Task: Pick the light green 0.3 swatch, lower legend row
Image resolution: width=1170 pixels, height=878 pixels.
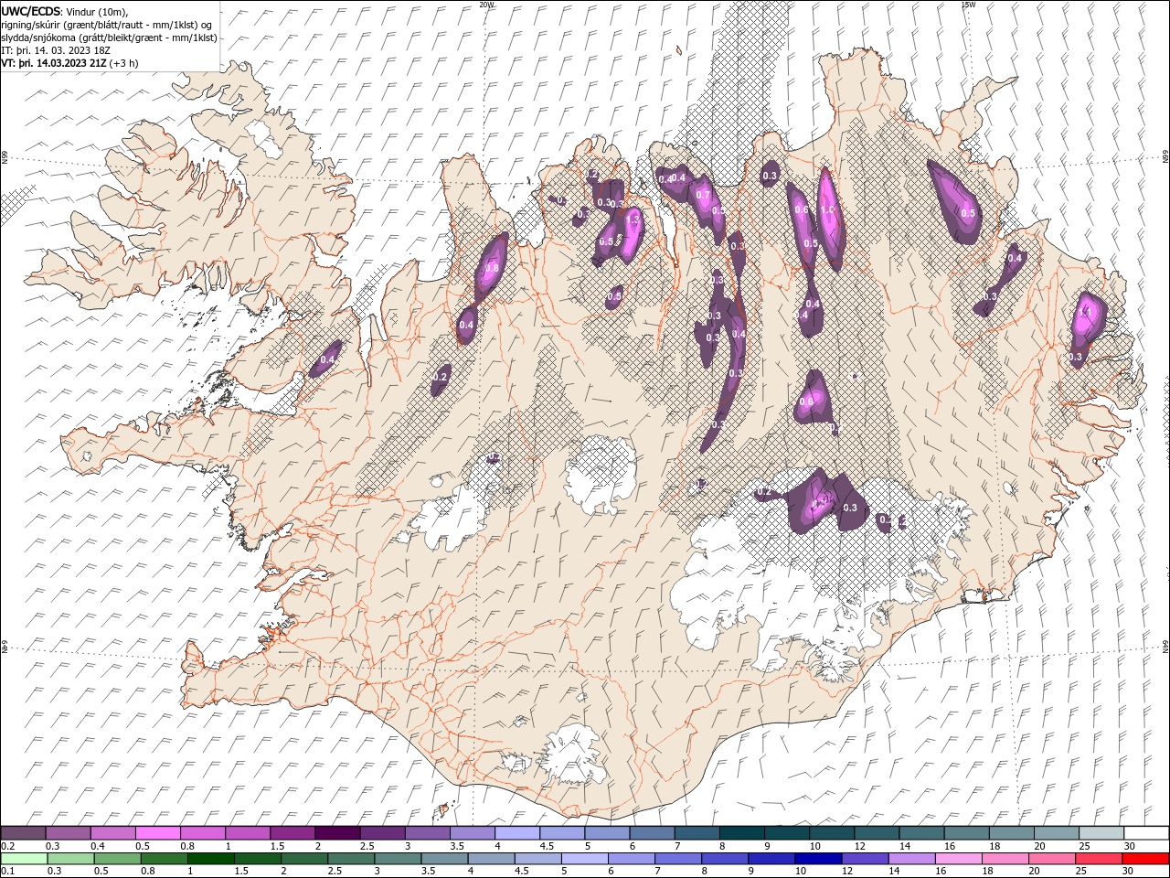Action: [72, 859]
